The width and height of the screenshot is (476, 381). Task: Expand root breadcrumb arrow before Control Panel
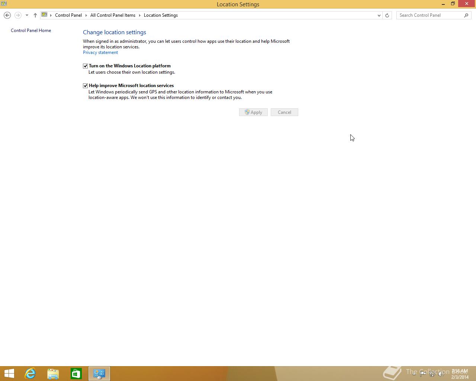point(51,15)
